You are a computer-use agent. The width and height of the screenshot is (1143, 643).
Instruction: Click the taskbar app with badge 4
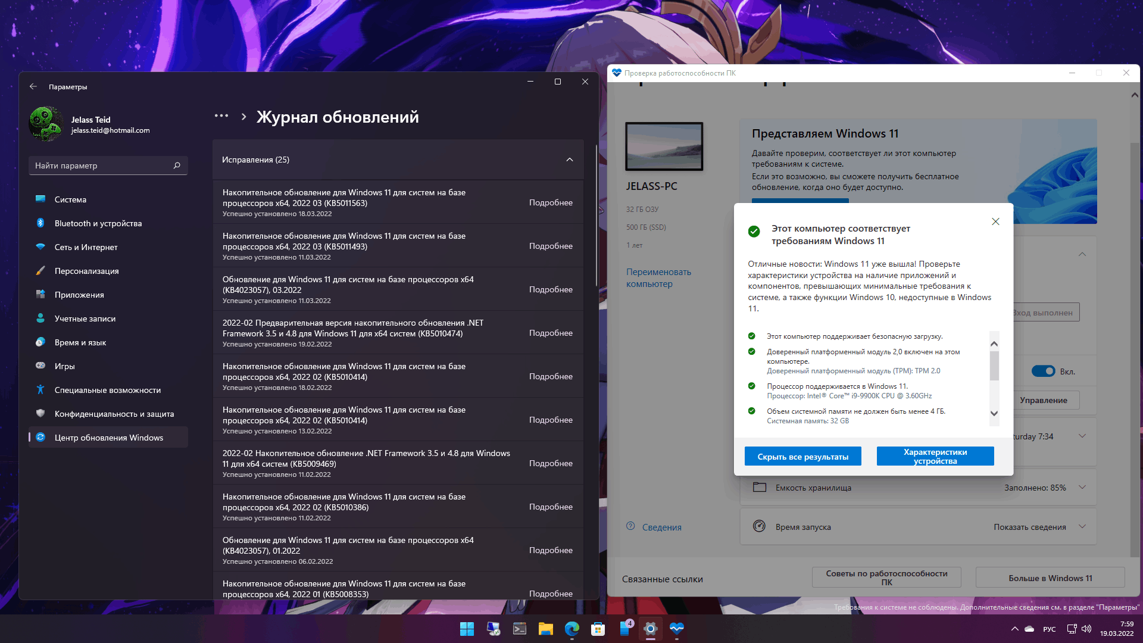tap(625, 629)
